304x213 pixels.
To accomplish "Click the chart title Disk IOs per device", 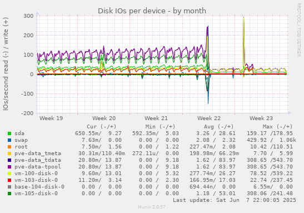I will tap(152, 11).
